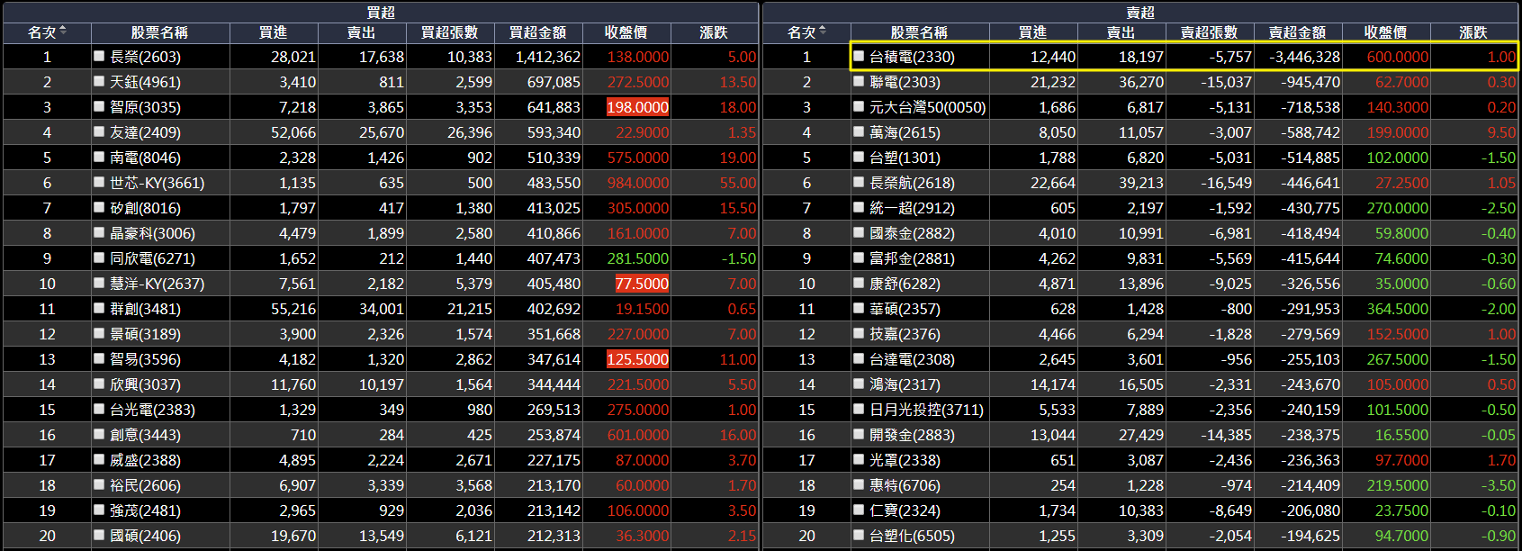Tick the checkbox for 華碩(2357)
The width and height of the screenshot is (1522, 551).
859,308
